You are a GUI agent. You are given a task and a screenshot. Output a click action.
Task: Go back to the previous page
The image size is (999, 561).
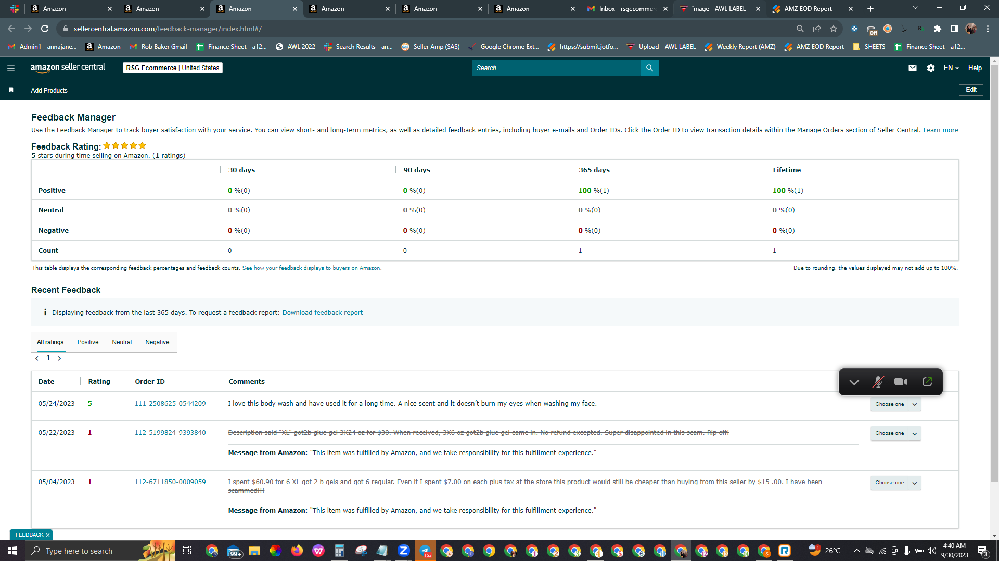click(11, 29)
